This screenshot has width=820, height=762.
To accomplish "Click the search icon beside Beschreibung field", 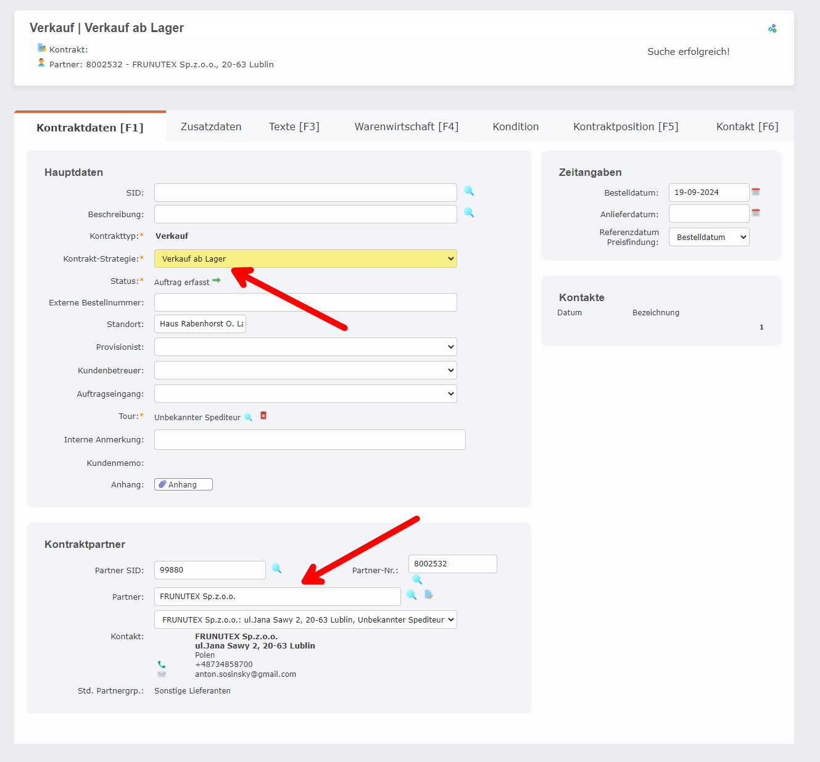I will pos(469,213).
